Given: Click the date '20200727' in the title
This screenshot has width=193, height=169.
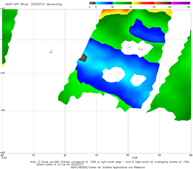Looking at the screenshot, I should click(38, 4).
